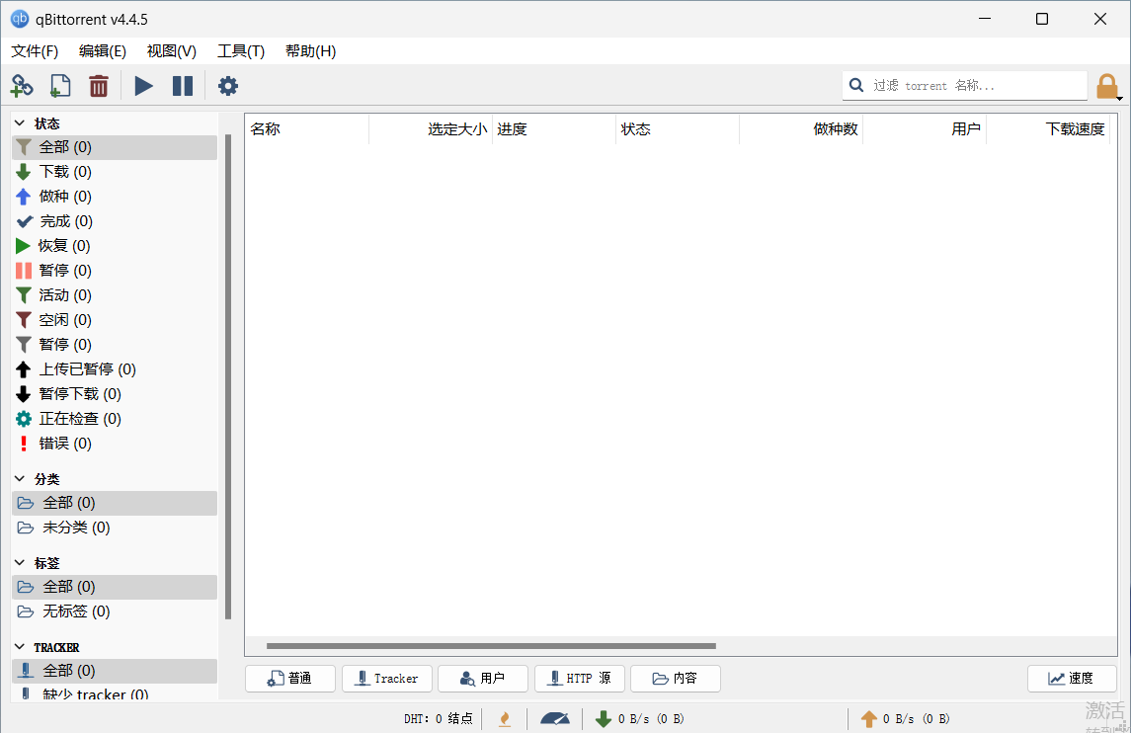The height and width of the screenshot is (733, 1131).
Task: Select 未分类 (0) category
Action: coord(115,528)
